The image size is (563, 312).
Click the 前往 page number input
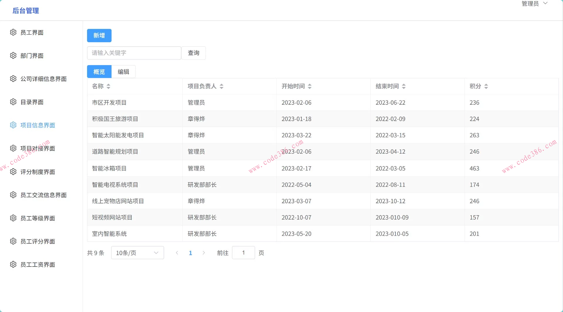click(243, 252)
